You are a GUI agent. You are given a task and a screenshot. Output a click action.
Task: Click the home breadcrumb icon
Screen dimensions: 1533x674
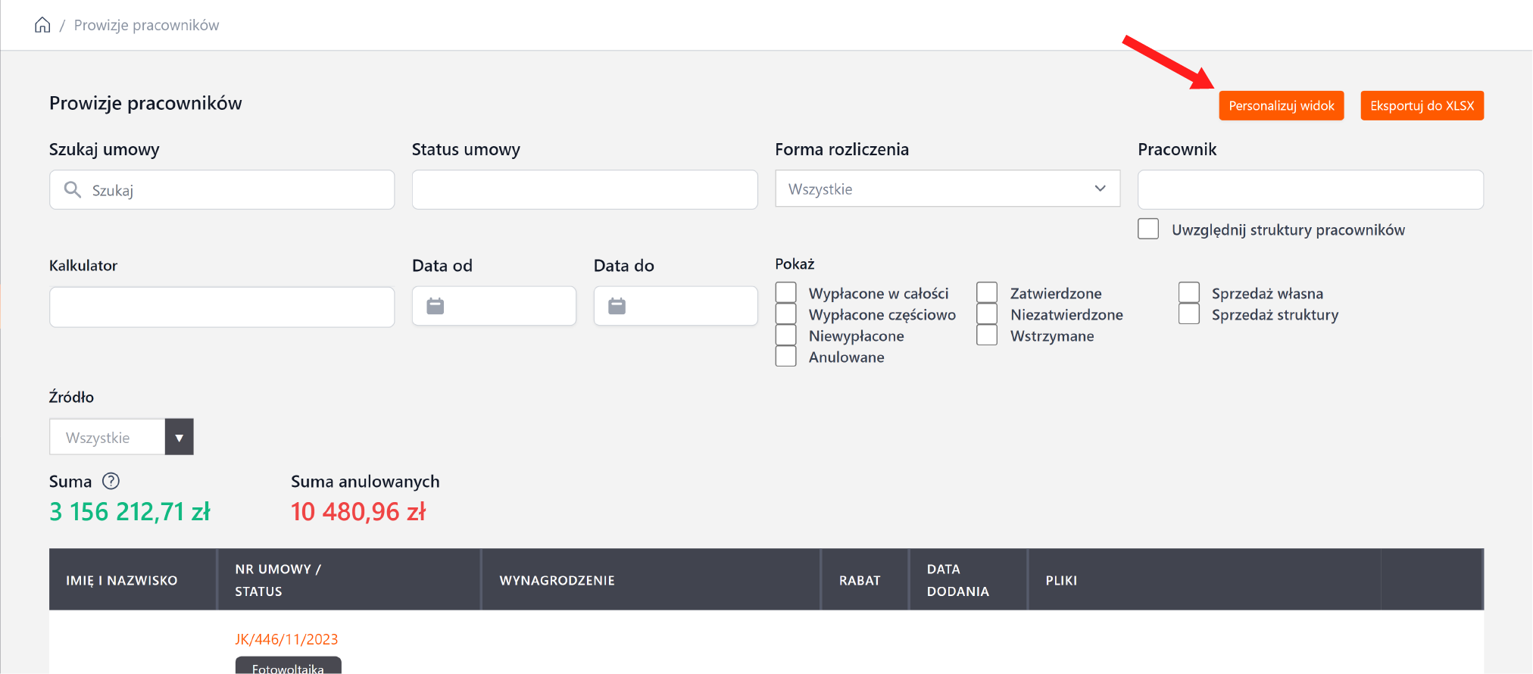tap(42, 25)
